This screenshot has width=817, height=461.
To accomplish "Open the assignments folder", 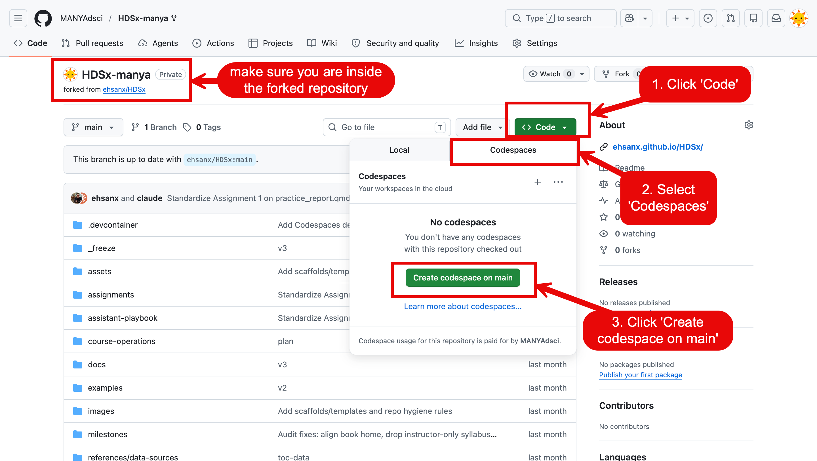I will tap(111, 295).
